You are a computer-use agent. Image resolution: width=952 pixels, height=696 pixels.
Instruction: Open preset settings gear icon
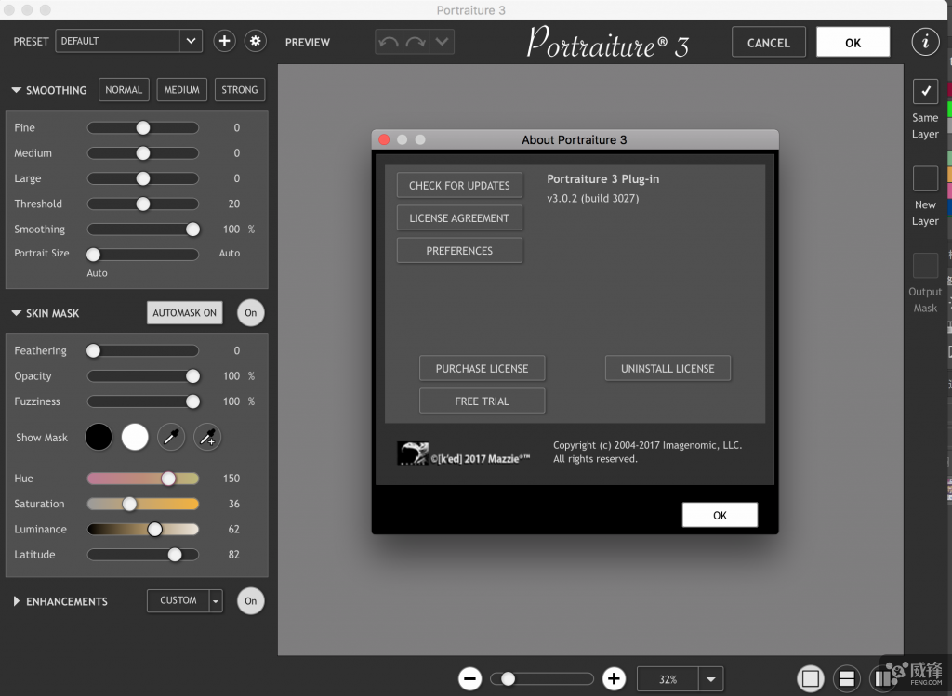point(255,41)
